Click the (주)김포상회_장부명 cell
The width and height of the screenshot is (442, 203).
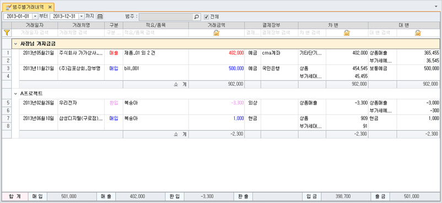[81, 68]
